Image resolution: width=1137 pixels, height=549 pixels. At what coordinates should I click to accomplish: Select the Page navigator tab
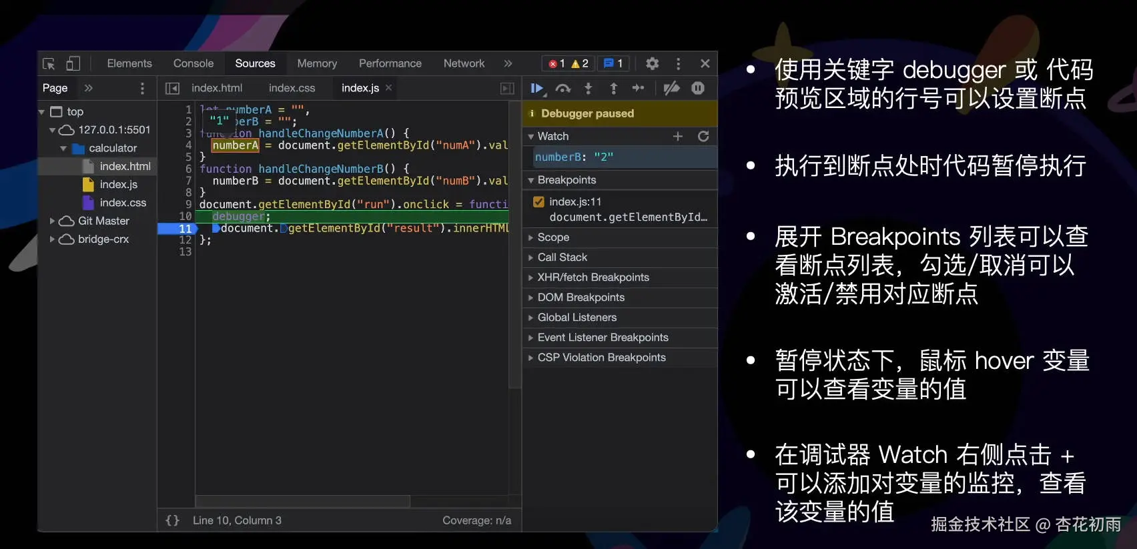click(x=55, y=88)
